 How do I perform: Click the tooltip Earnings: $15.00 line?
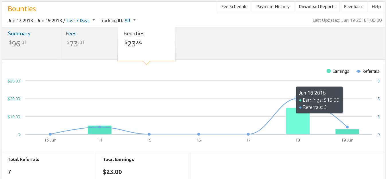tap(319, 100)
